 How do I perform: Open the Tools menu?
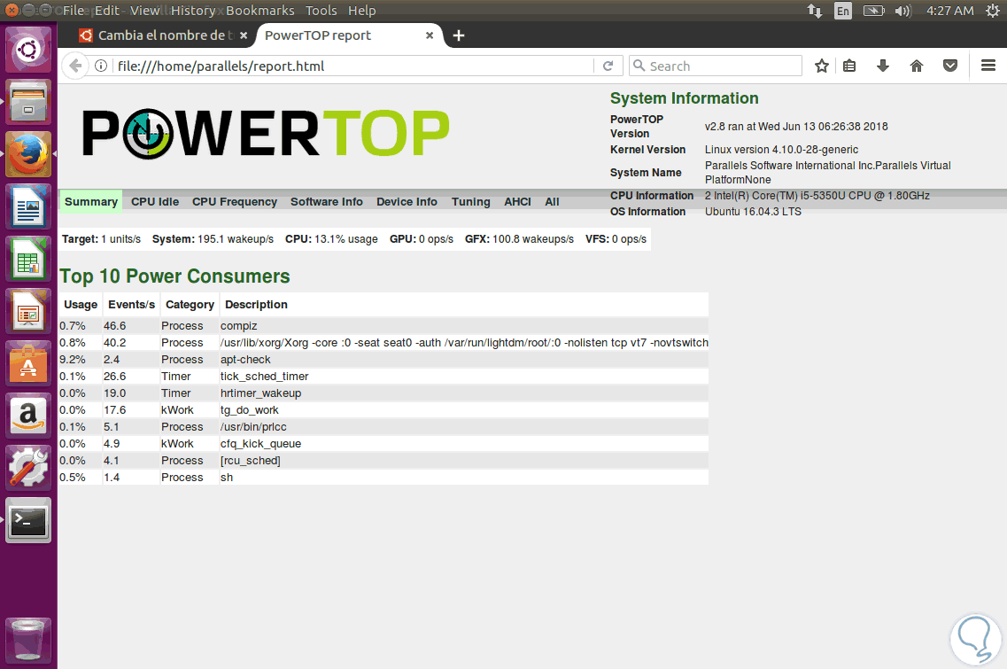point(321,11)
